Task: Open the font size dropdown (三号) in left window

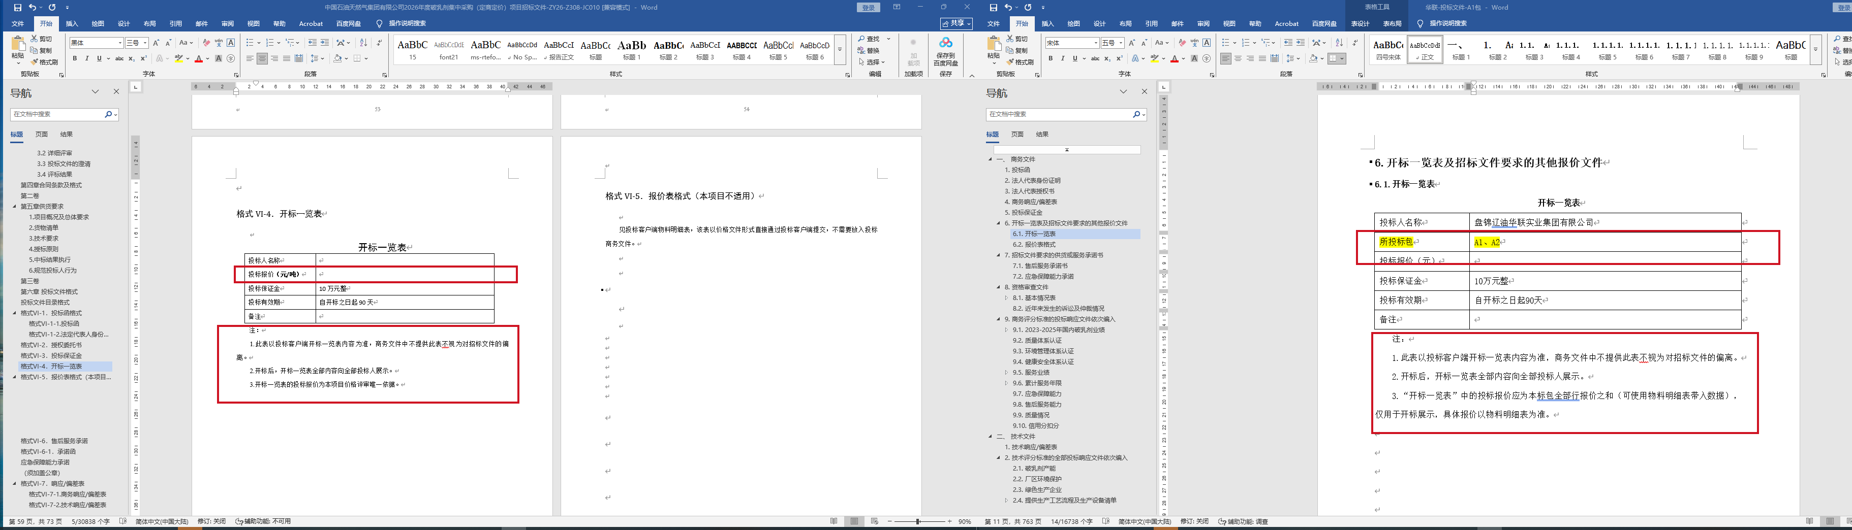Action: [144, 43]
